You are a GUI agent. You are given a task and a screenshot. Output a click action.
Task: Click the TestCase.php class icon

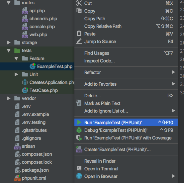point(25,90)
